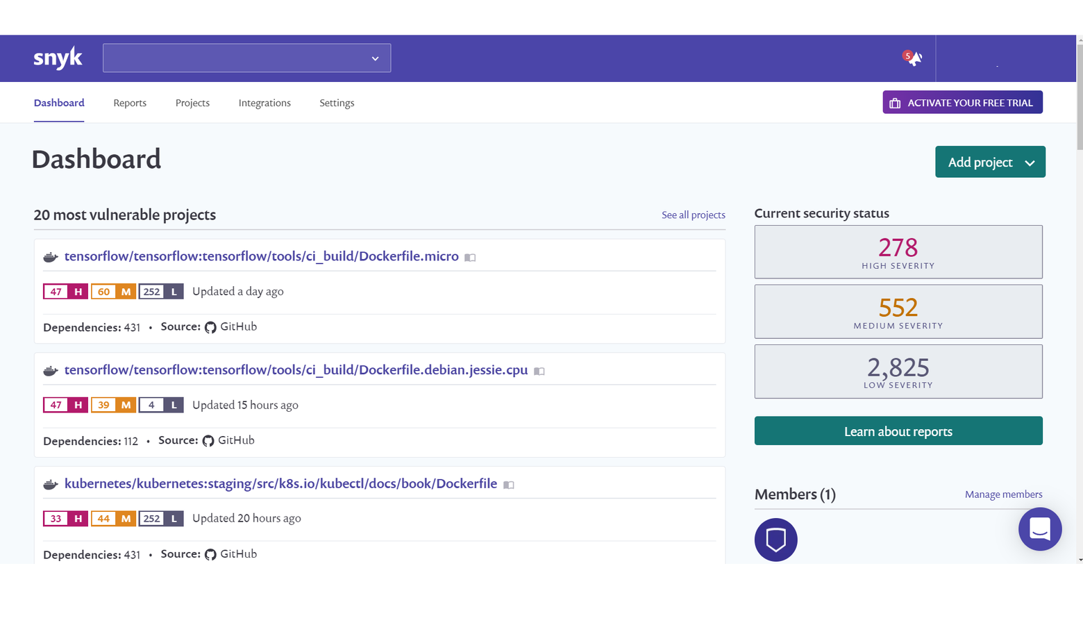Open the Intercom chat bubble
This screenshot has height=625, width=1083.
tap(1039, 528)
